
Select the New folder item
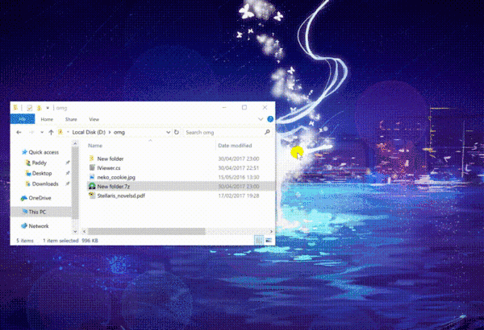pos(111,159)
